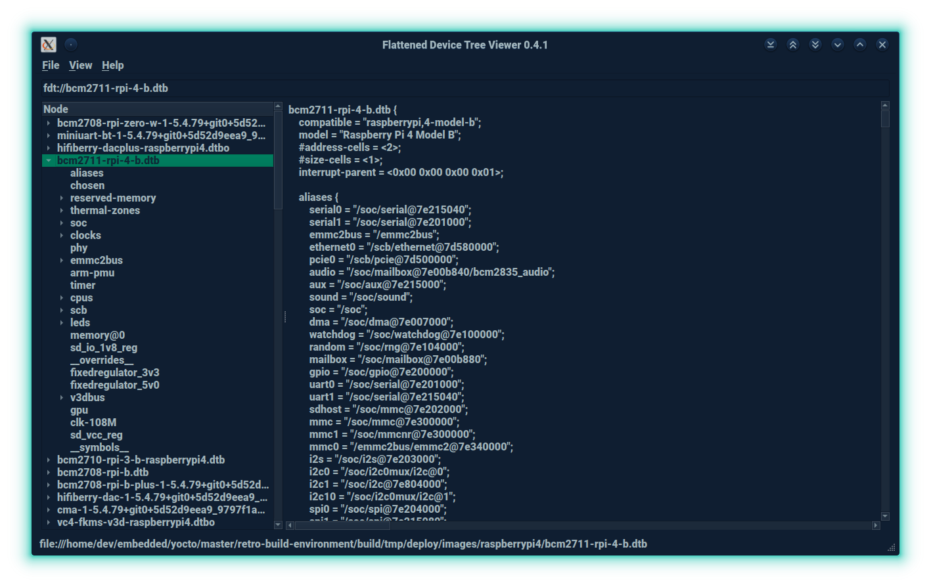Open the Help menu
This screenshot has height=587, width=931.
[112, 65]
